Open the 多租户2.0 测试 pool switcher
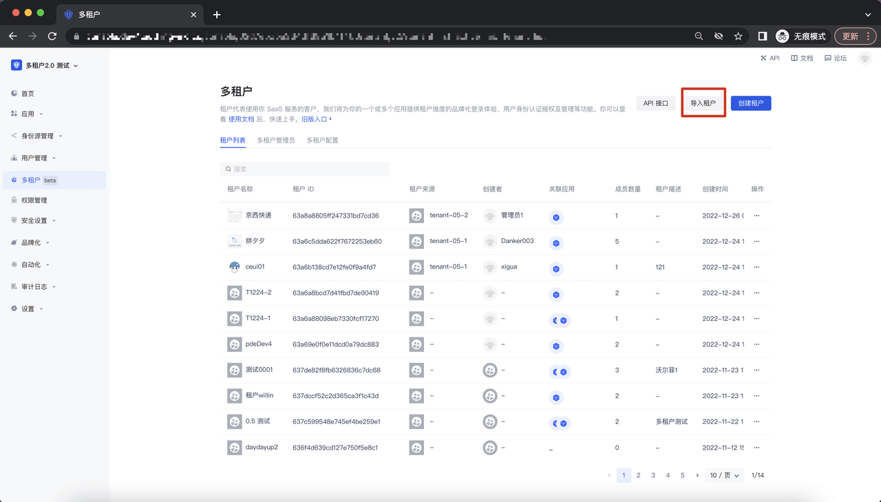 click(45, 65)
